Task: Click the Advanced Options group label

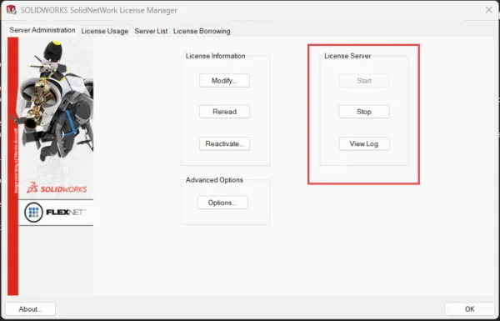Action: (214, 180)
